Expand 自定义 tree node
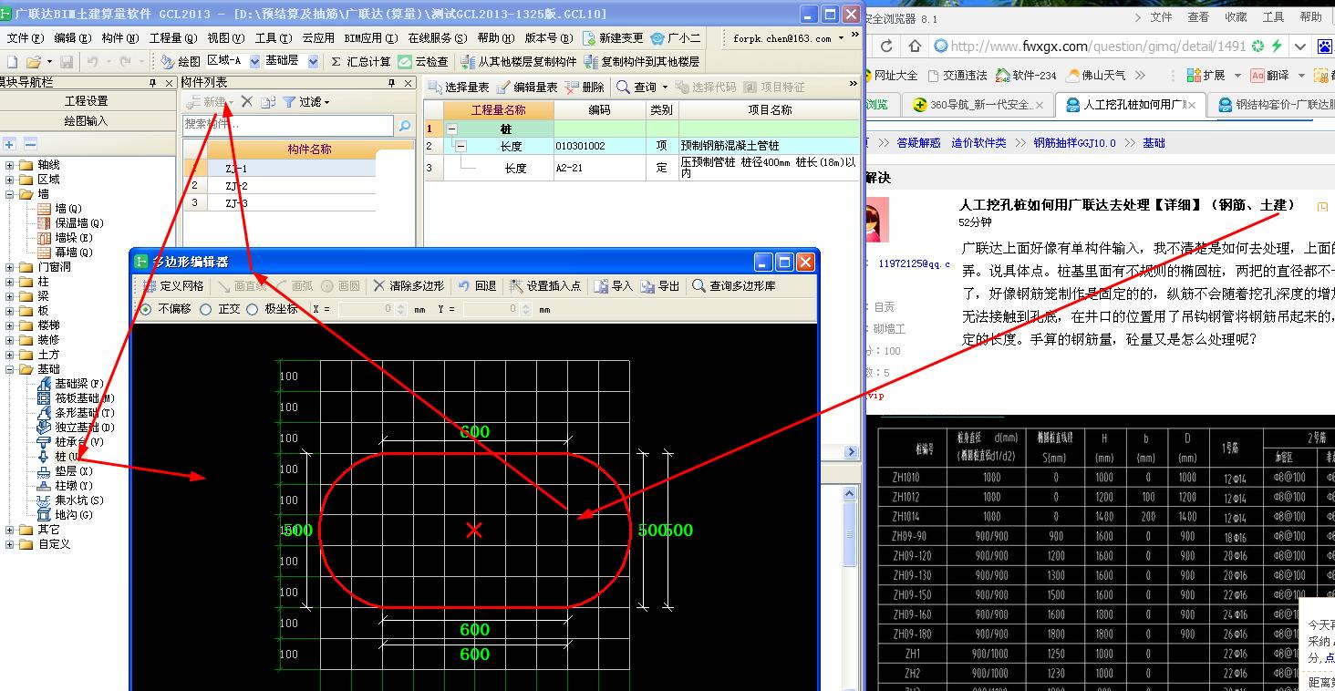The image size is (1335, 691). coord(10,544)
